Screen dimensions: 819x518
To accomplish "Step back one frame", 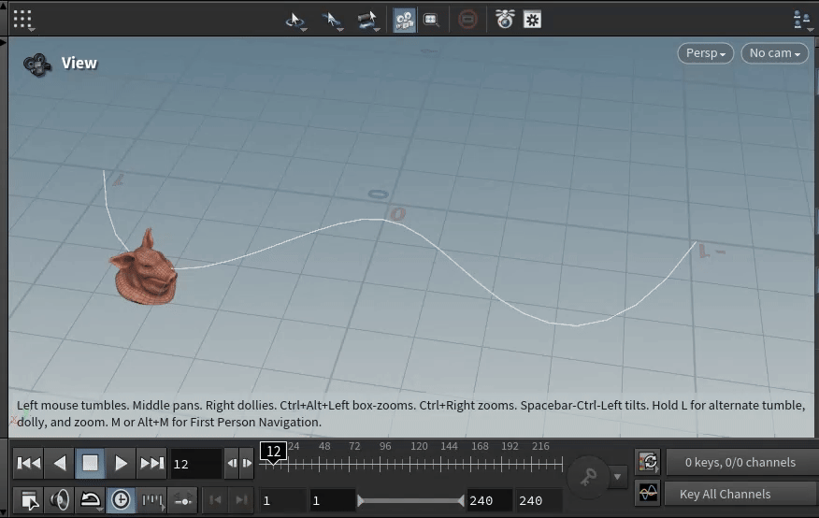I will 232,463.
